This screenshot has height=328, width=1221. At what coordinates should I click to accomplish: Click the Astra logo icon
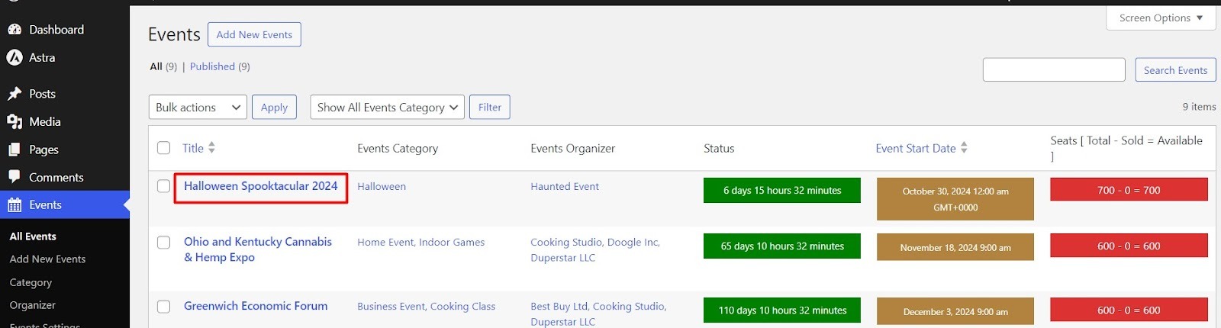tap(14, 58)
